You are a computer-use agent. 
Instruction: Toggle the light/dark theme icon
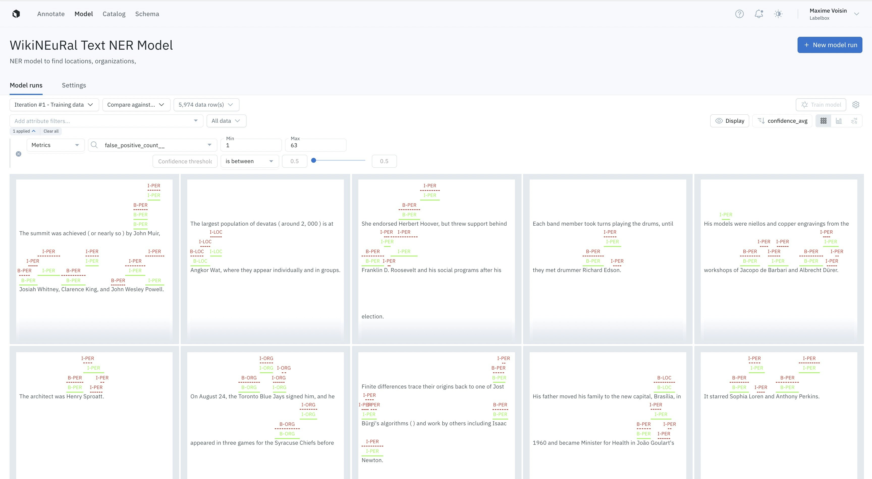point(778,14)
